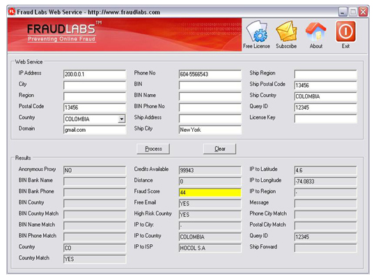Click the Anonymous Proxy result NO
The width and height of the screenshot is (376, 279).
click(95, 170)
